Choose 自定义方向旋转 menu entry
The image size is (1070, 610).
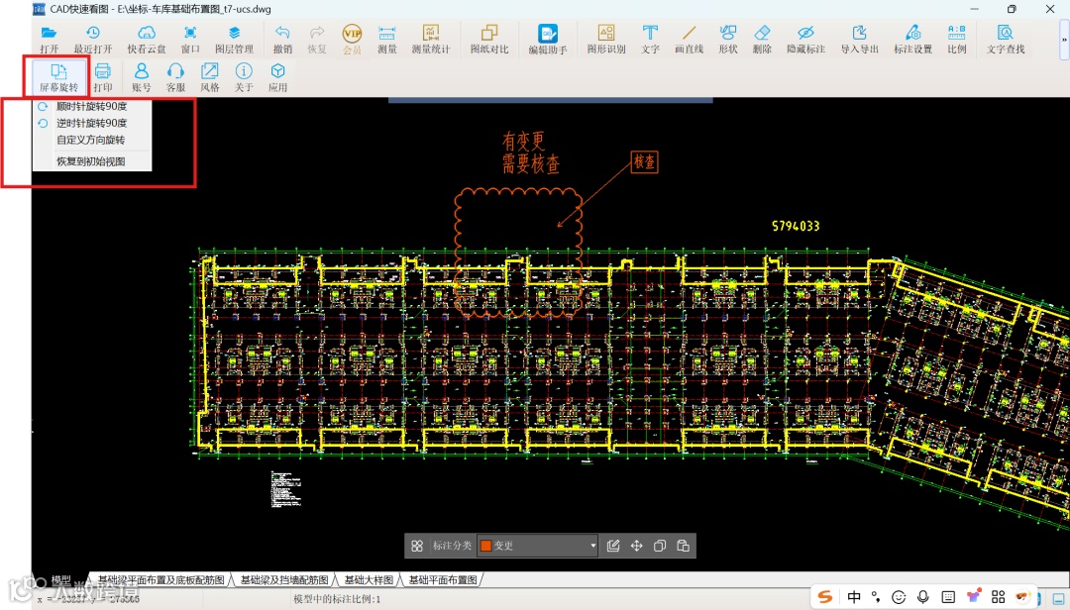[x=92, y=140]
